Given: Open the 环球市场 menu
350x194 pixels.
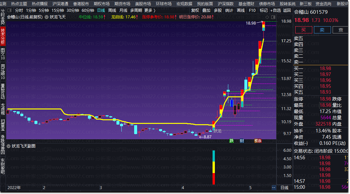Looking at the screenshot, I should coord(164,4).
